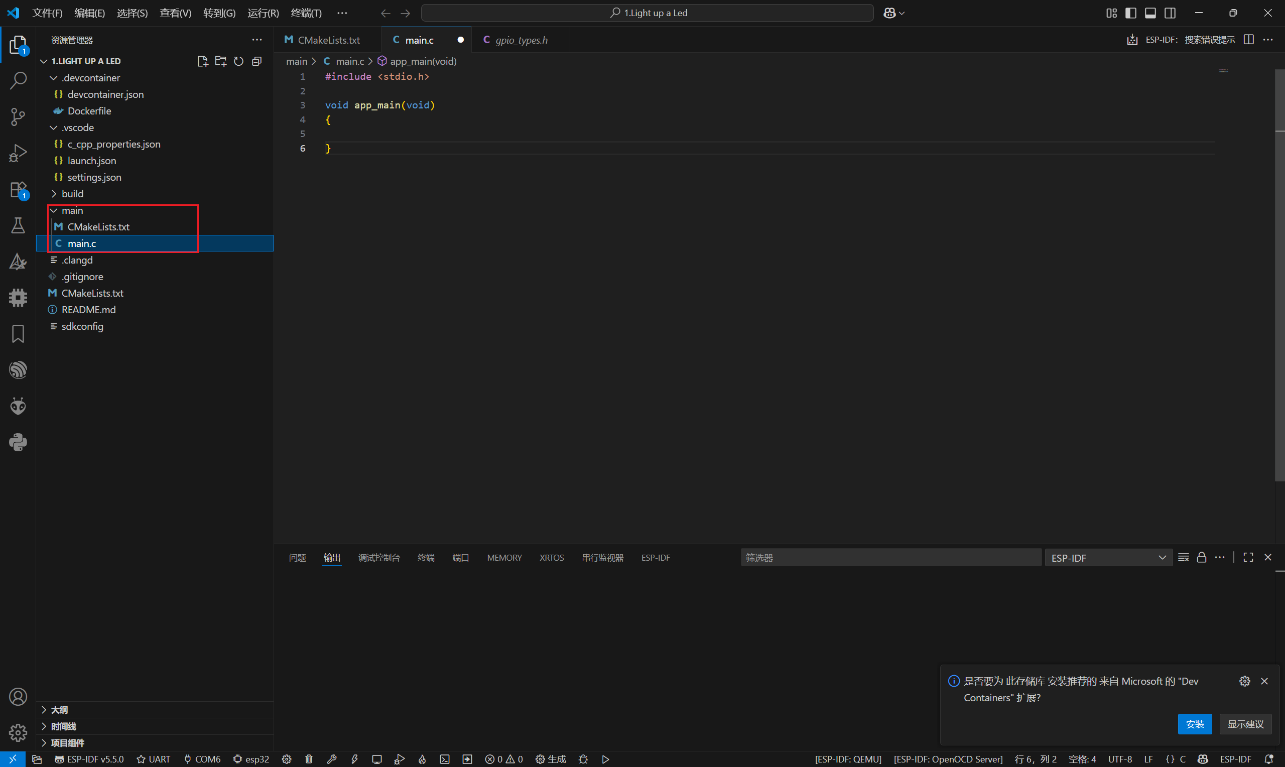1285x767 pixels.
Task: Click the flame build-flash-monitor icon
Action: click(x=422, y=759)
